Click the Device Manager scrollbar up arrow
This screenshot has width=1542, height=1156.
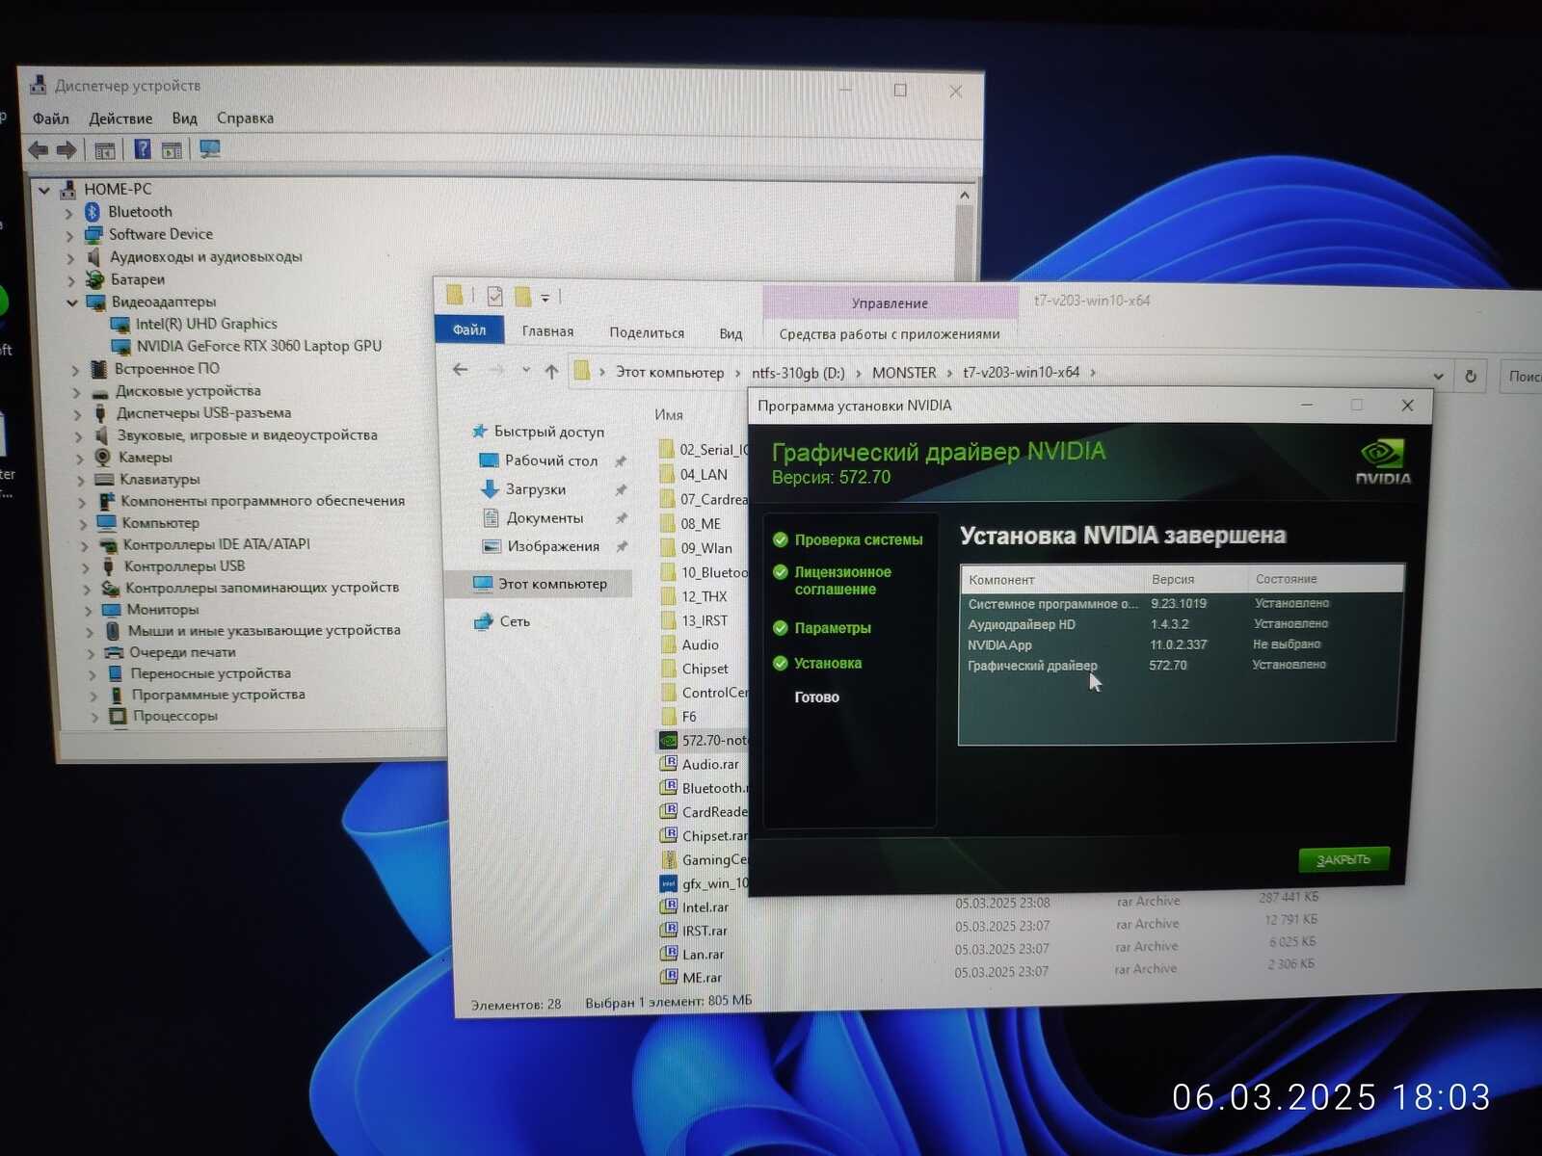[x=965, y=196]
